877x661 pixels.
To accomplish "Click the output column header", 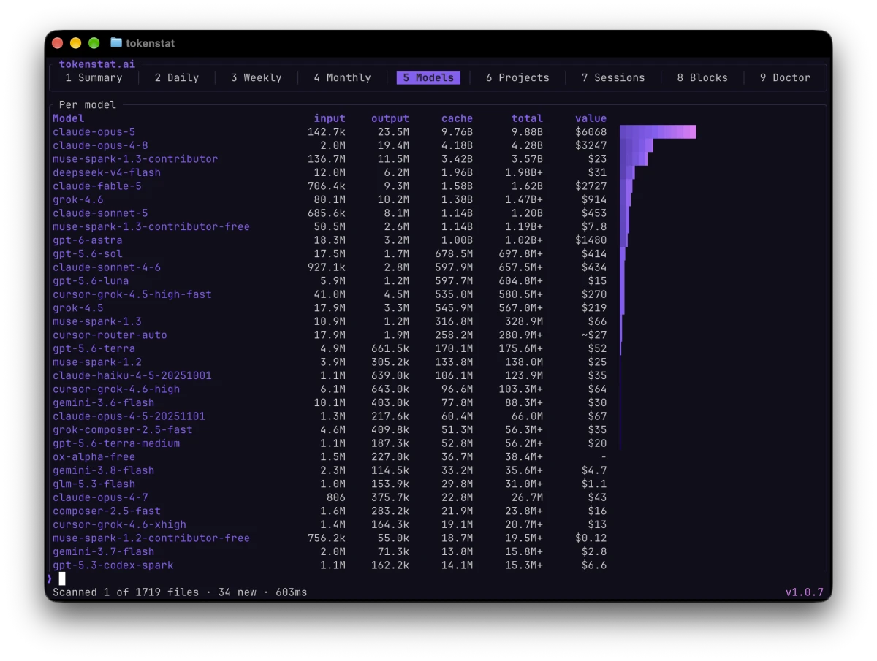I will point(390,118).
